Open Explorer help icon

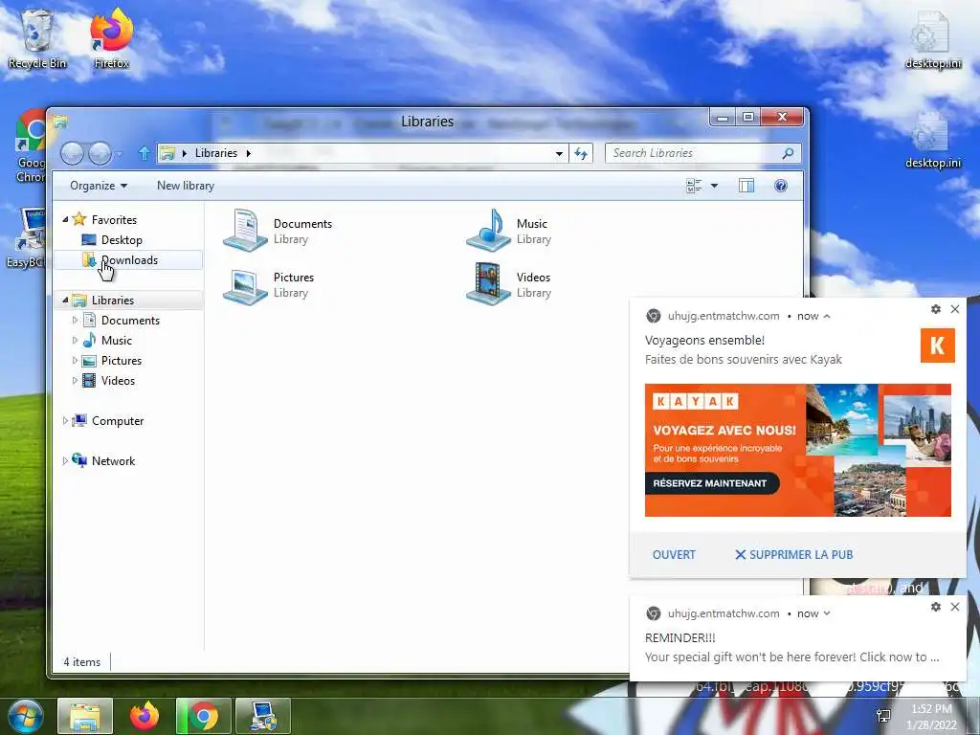pyautogui.click(x=781, y=186)
